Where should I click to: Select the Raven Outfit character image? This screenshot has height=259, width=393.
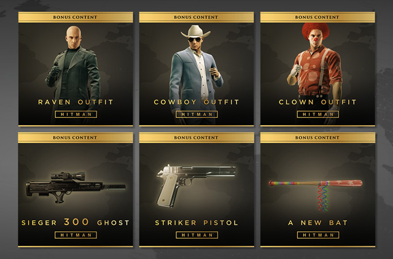point(74,74)
